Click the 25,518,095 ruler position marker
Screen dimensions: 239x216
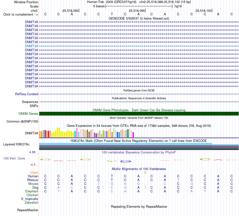(x=137, y=11)
